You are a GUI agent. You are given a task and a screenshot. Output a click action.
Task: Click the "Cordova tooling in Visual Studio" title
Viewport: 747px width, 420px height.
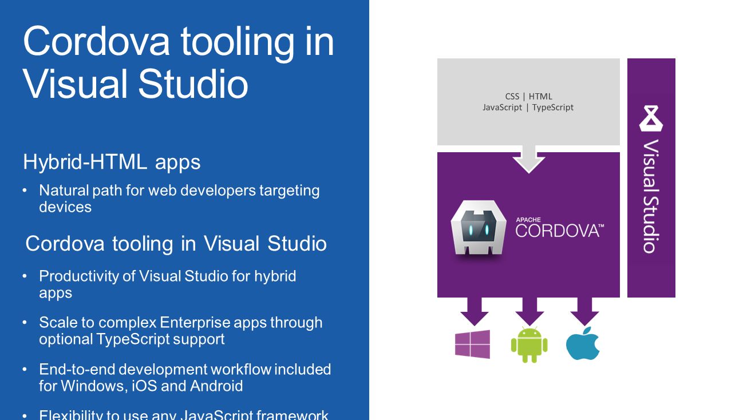[178, 62]
